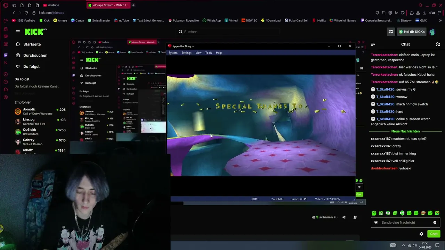The image size is (445, 250).
Task: Open the emulator Help menu
Action: tap(219, 53)
